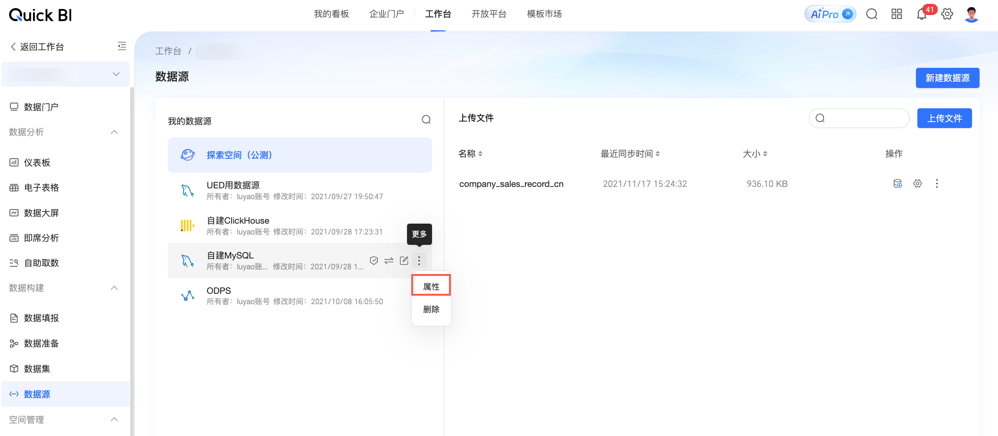Select the UED用数据源 data source
Viewport: 998px width, 436px height.
300,190
